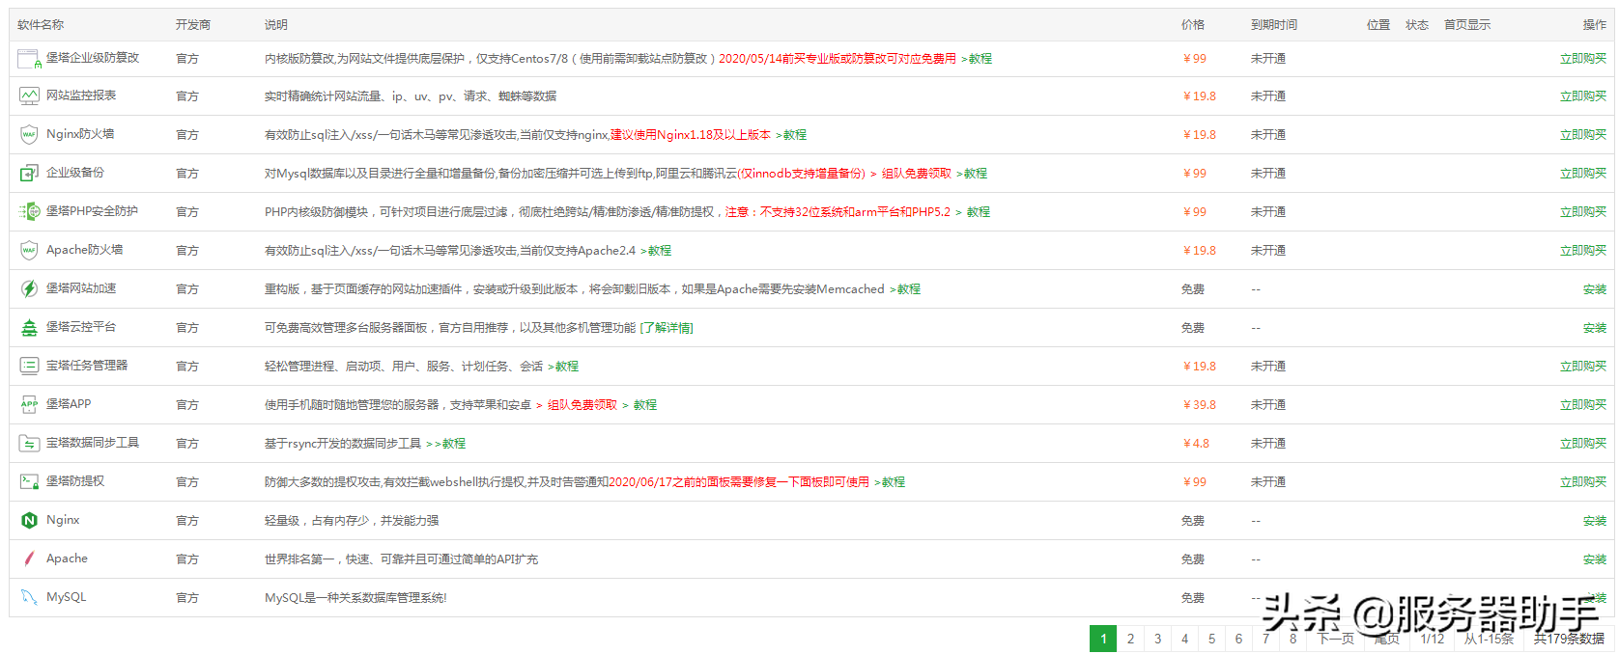The width and height of the screenshot is (1619, 654).
Task: Go to page 5
Action: coord(1211,639)
